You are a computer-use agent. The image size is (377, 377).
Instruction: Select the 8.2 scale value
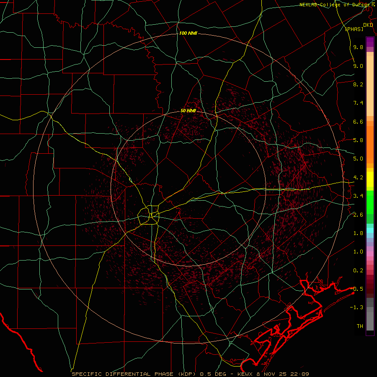(358, 84)
